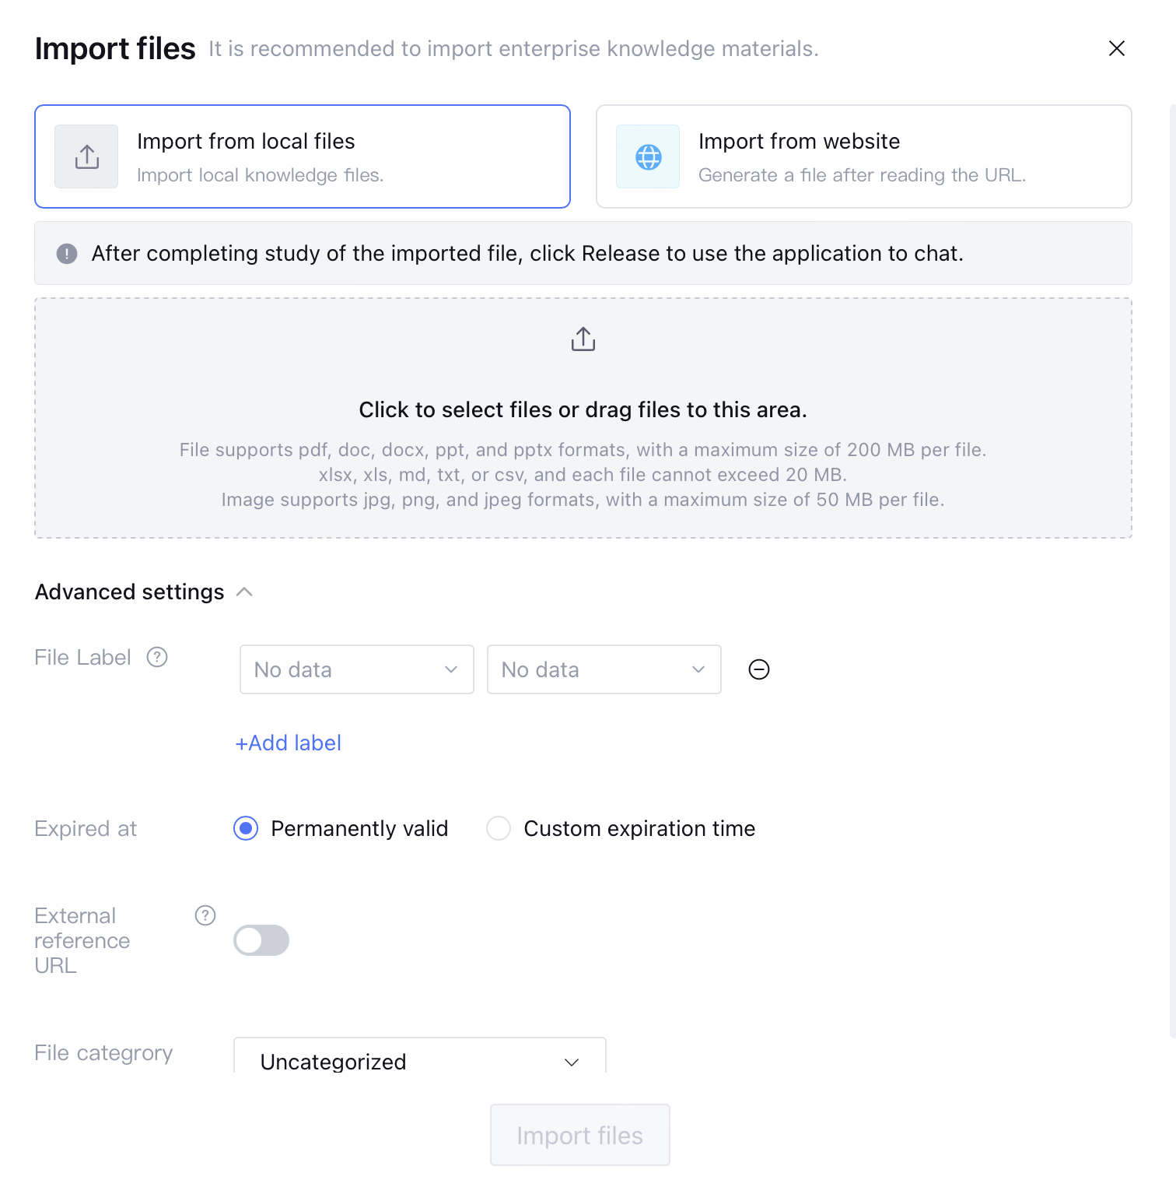Click the File Label help question icon

point(157,658)
